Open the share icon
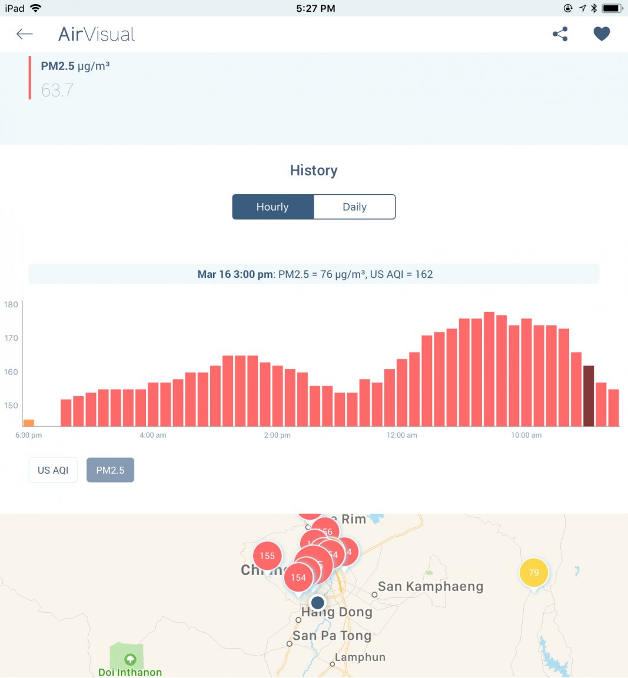This screenshot has width=628, height=678. (560, 34)
